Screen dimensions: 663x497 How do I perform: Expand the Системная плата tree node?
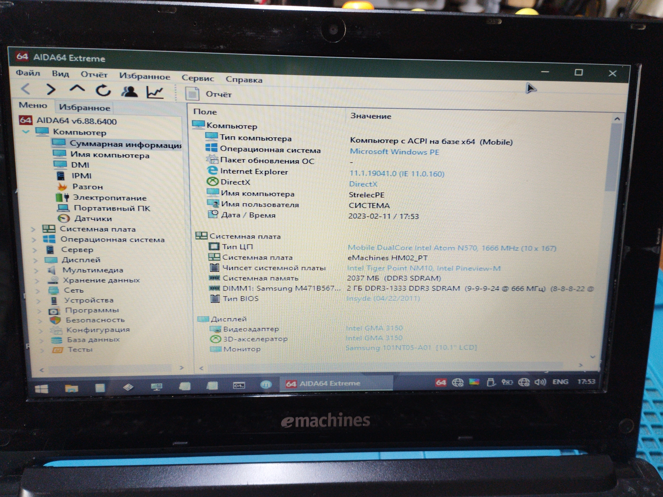pyautogui.click(x=33, y=229)
